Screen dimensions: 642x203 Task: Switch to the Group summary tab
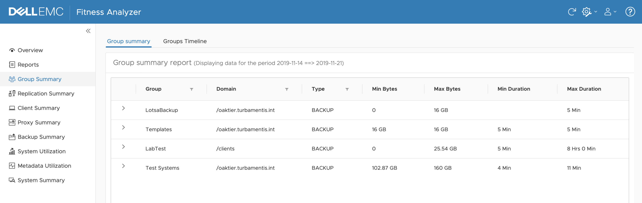(129, 41)
